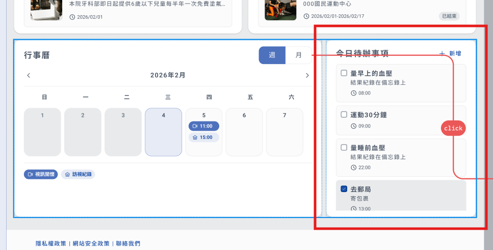Click the plus icon beside 新增
The height and width of the screenshot is (250, 493).
(442, 53)
